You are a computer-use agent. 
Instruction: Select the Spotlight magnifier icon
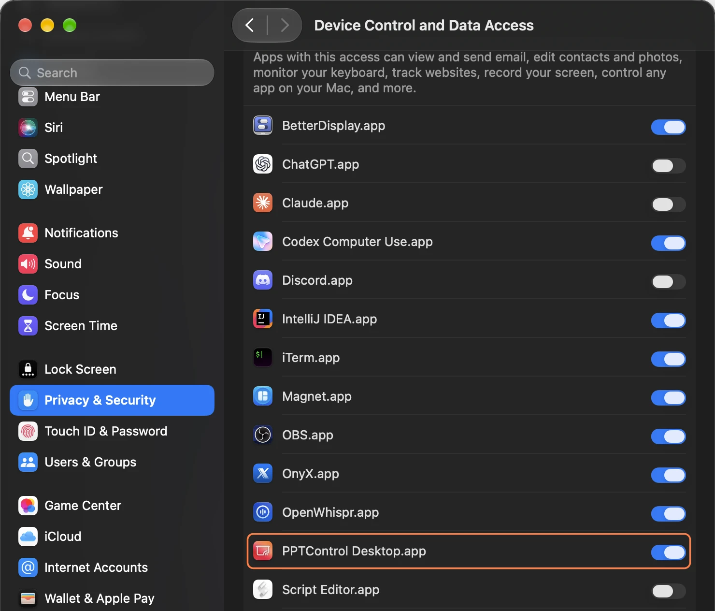click(28, 159)
